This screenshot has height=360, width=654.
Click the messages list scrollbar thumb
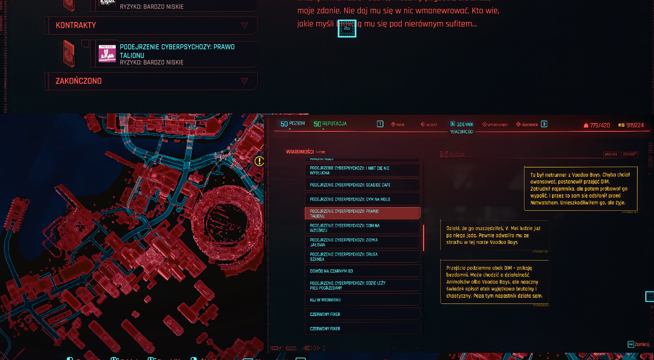click(x=424, y=238)
